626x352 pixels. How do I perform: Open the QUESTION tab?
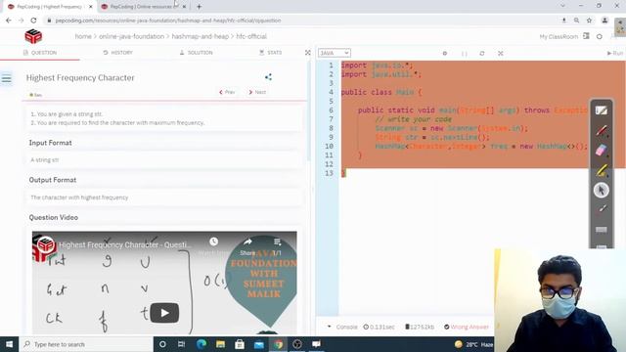[40, 53]
